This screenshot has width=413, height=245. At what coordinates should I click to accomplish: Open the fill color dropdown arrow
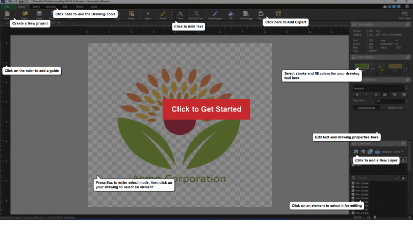pyautogui.click(x=373, y=68)
